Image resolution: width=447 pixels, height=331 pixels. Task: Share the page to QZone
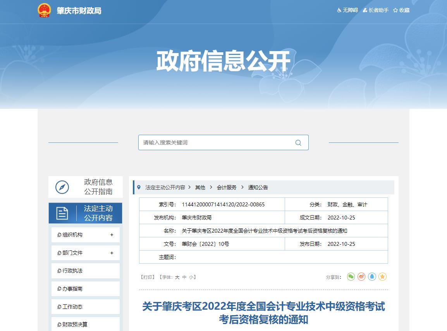(382, 276)
